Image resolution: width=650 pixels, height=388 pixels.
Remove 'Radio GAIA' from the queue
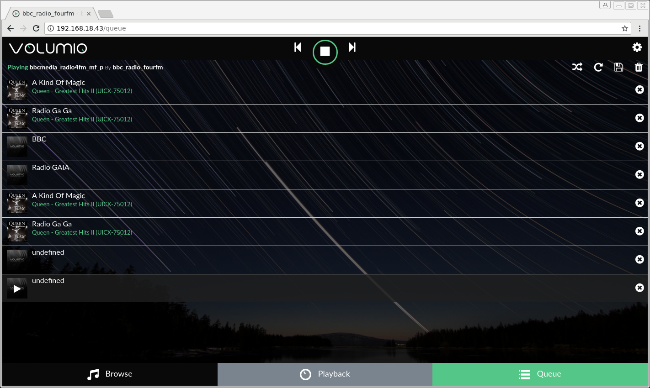pyautogui.click(x=639, y=174)
